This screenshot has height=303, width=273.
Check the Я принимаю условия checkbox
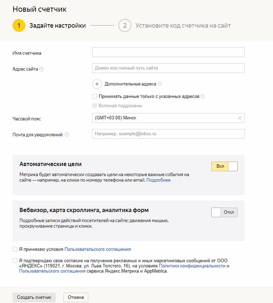tap(15, 249)
